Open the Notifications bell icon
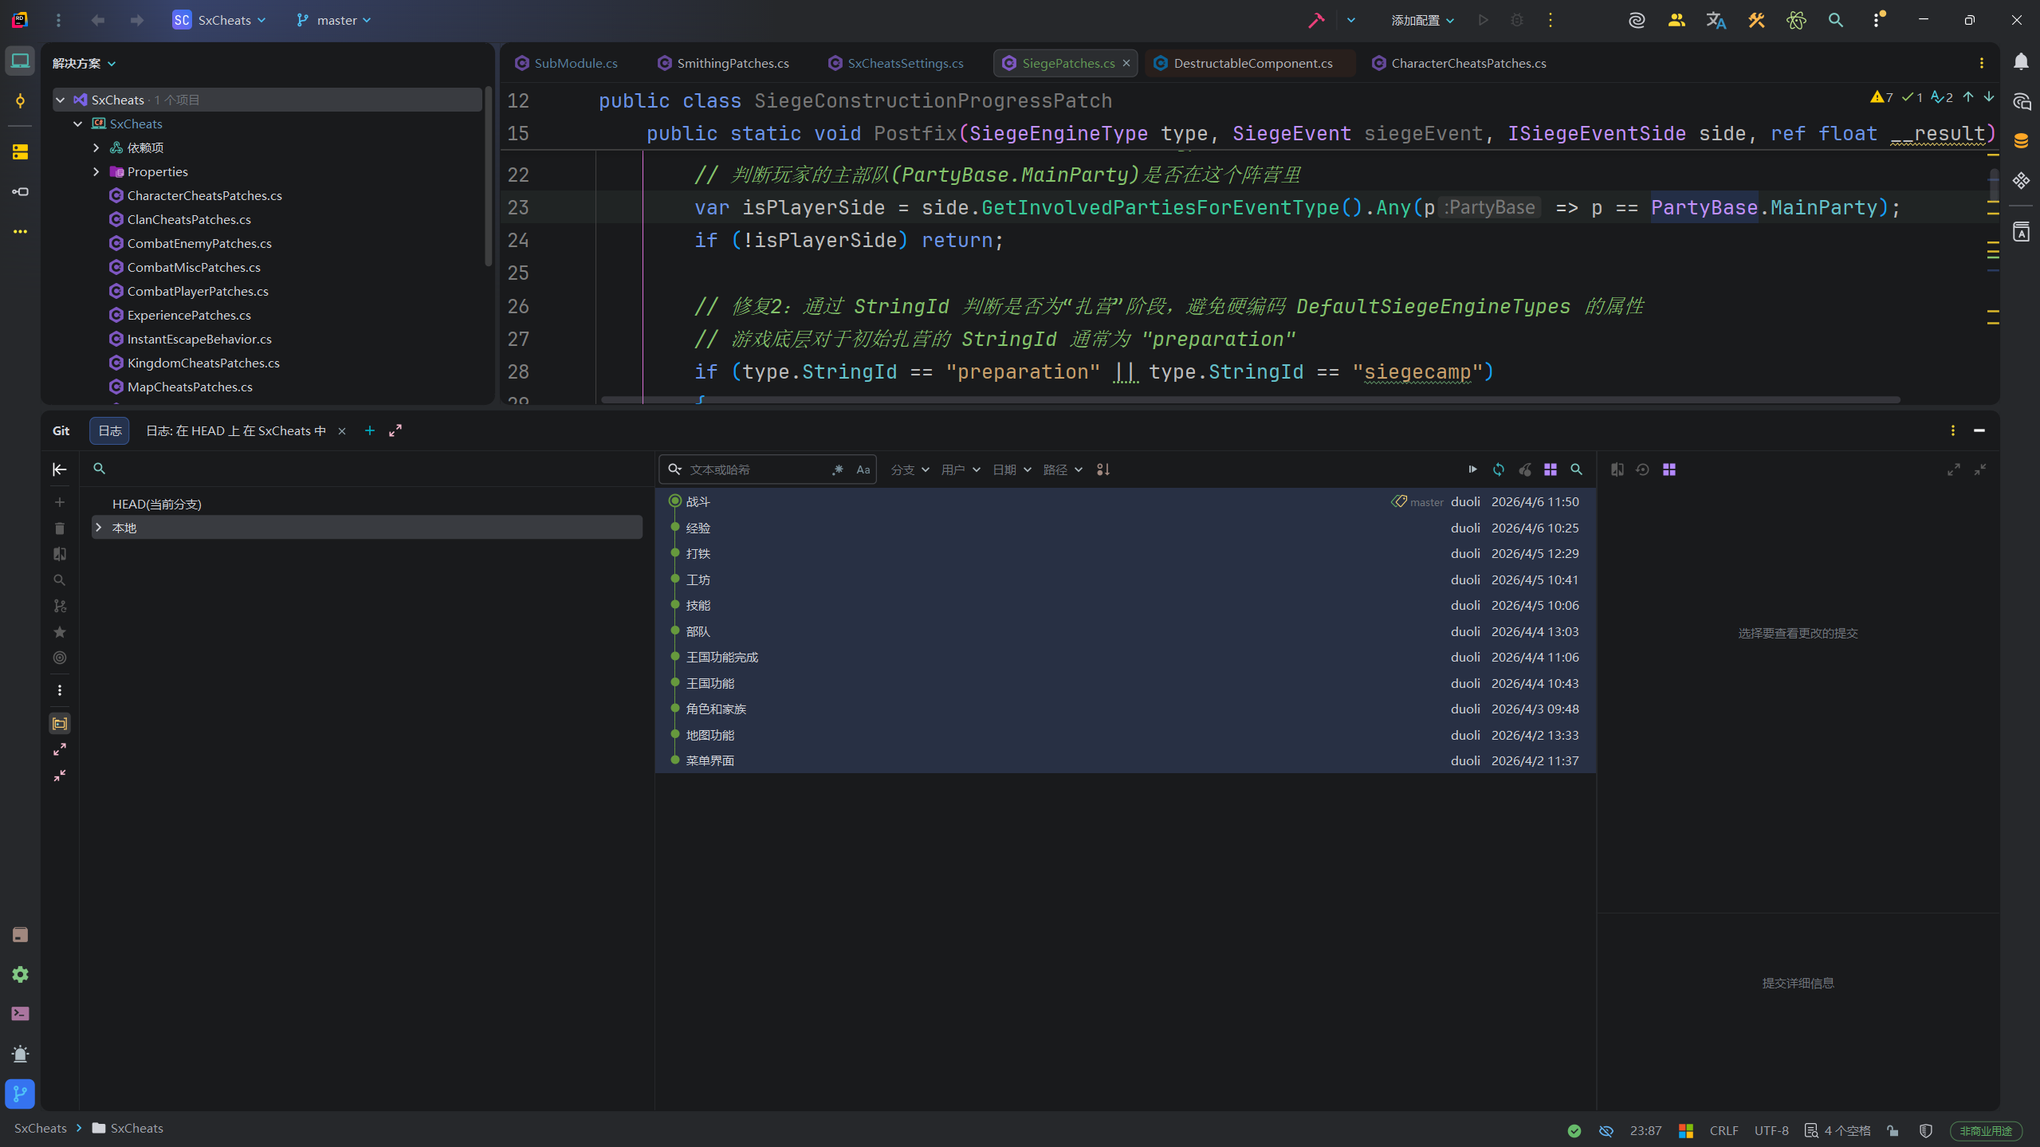This screenshot has width=2040, height=1147. coord(2021,62)
